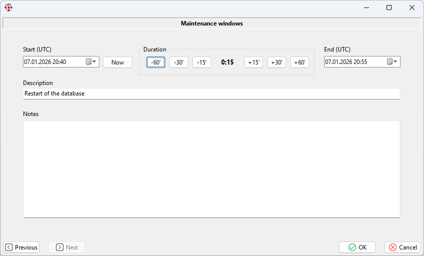
Task: Click the grayed-out Next button
Action: click(x=67, y=247)
